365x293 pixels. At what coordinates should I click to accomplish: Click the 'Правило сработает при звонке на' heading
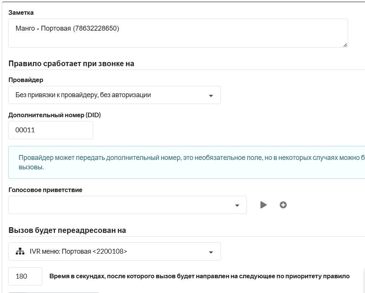71,64
